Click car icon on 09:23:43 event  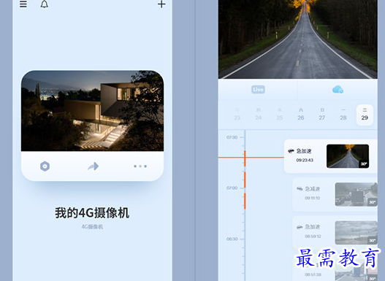click(291, 151)
